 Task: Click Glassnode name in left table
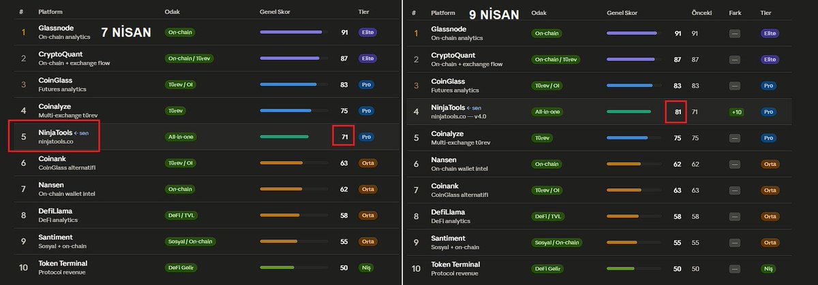coord(56,28)
